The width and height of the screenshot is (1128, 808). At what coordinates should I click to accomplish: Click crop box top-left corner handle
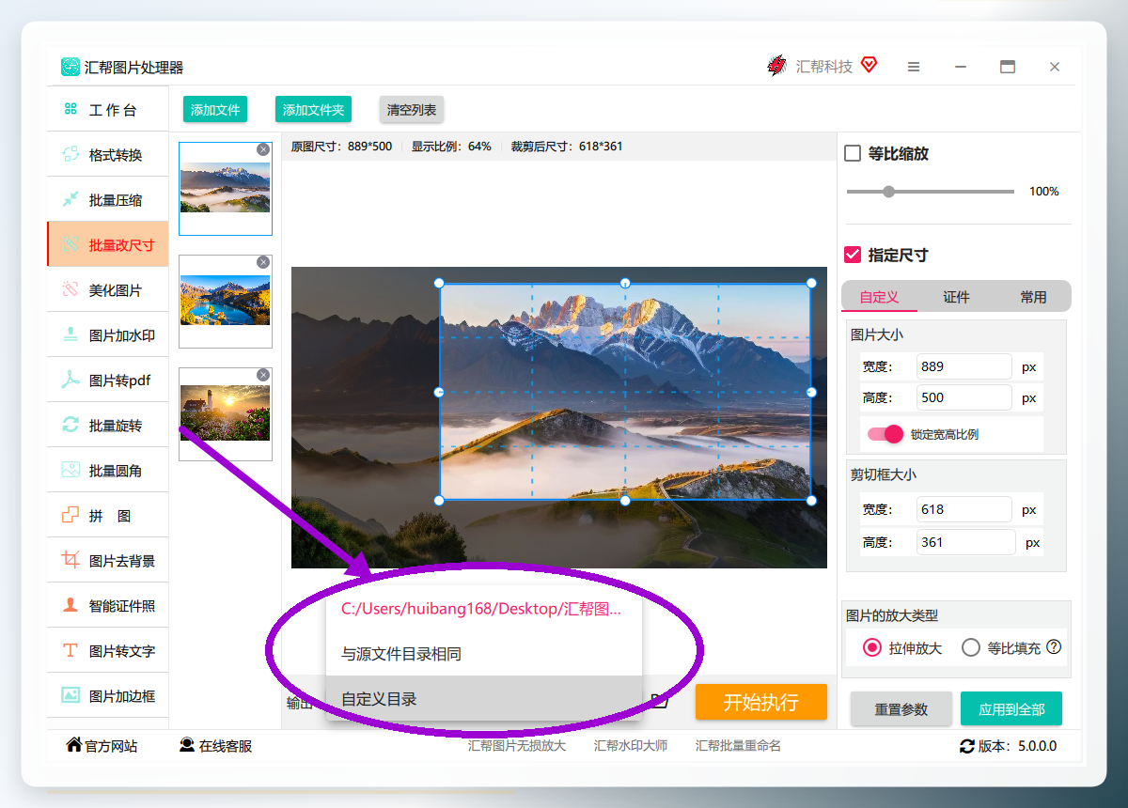coord(439,283)
